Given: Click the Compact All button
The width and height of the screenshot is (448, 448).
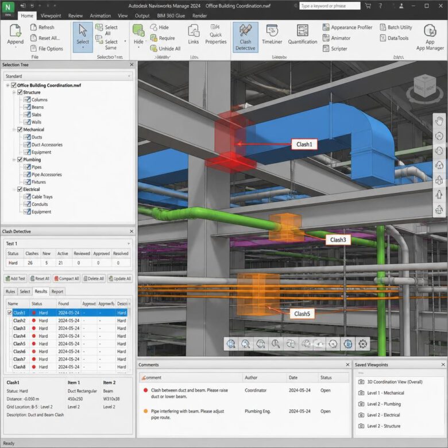Looking at the screenshot, I should [x=67, y=279].
